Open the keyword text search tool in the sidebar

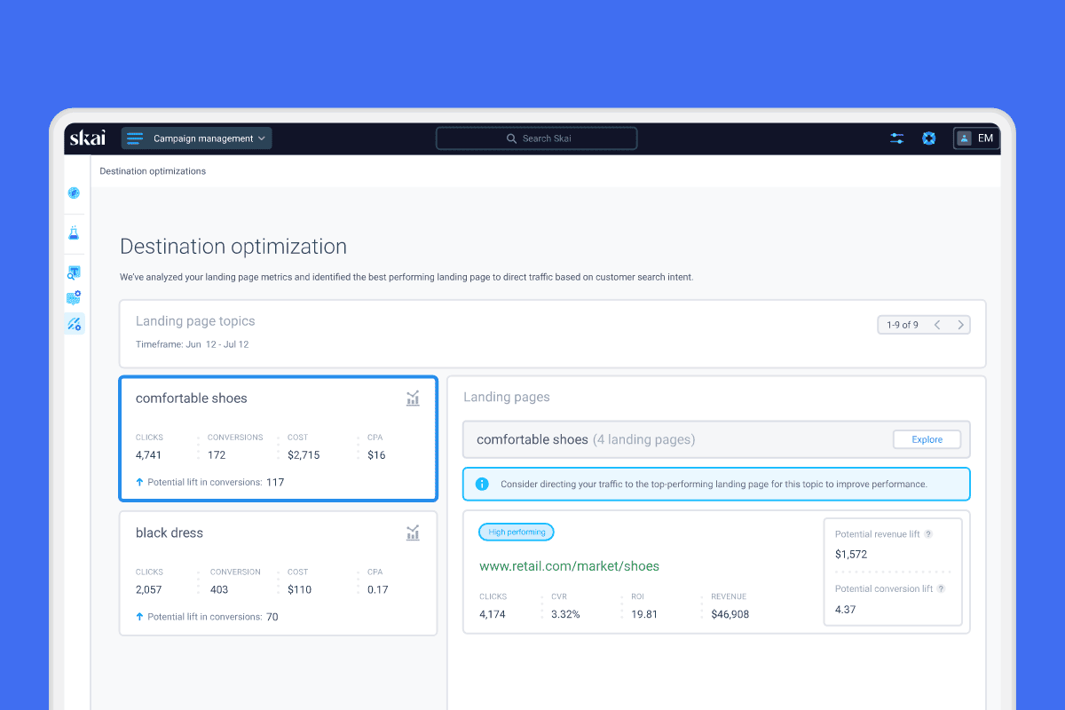point(75,272)
